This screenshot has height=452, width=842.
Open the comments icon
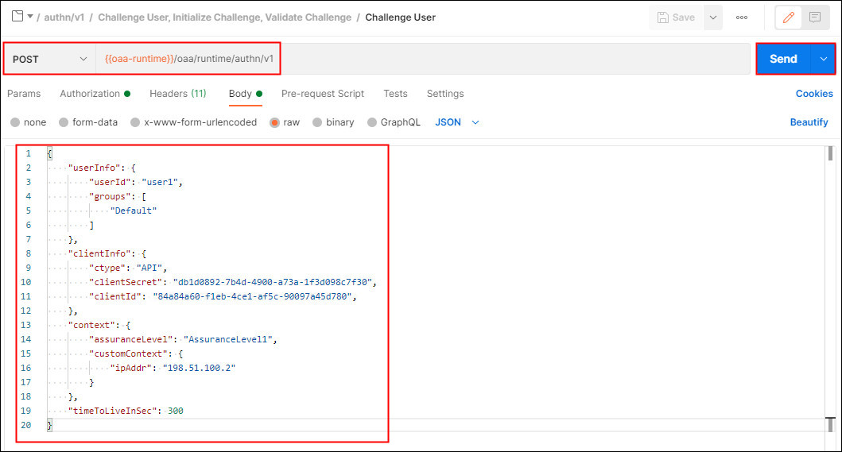point(815,17)
